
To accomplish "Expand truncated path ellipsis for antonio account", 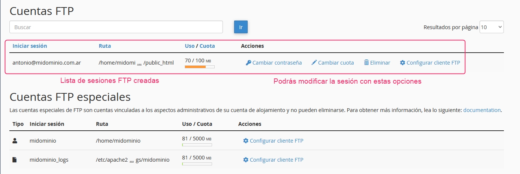I will pyautogui.click(x=139, y=63).
